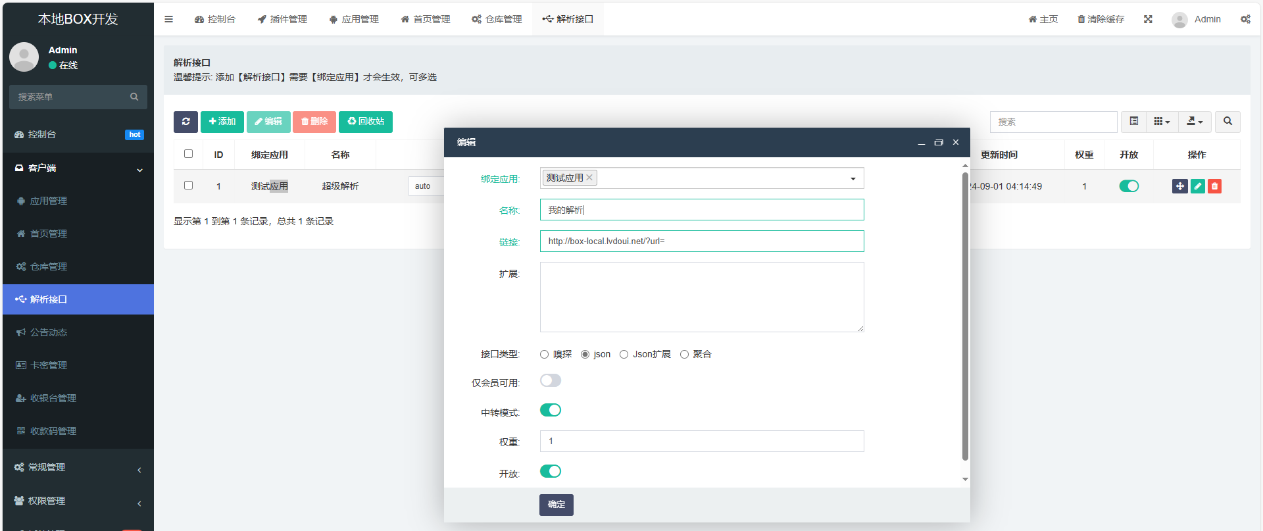Switch to the 解析接口 tab
Viewport: 1263px width, 531px height.
coord(568,19)
